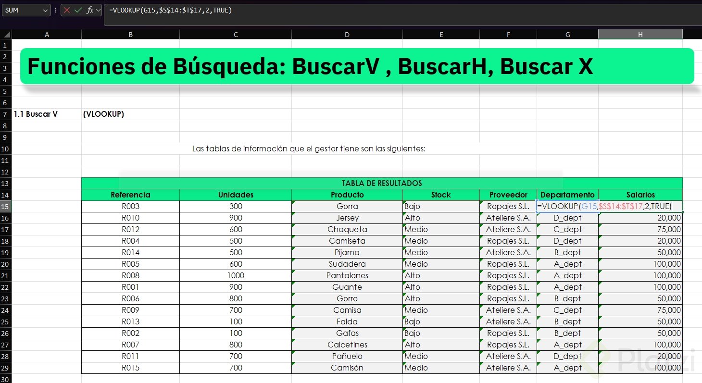Screen dimensions: 702x383
Task: Open the Name Box dropdown arrow
Action: pyautogui.click(x=46, y=10)
